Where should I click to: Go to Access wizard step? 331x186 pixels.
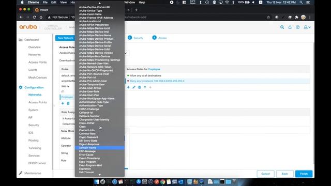point(160,38)
